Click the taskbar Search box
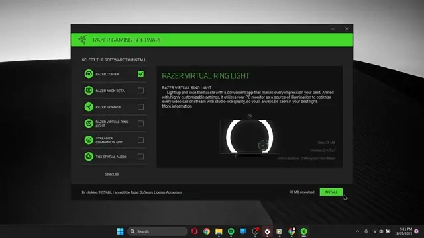The width and height of the screenshot is (424, 238). [158, 231]
